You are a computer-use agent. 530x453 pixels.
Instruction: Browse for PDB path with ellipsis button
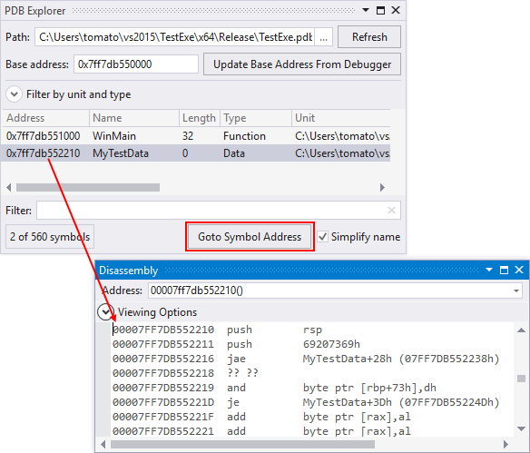click(x=323, y=37)
